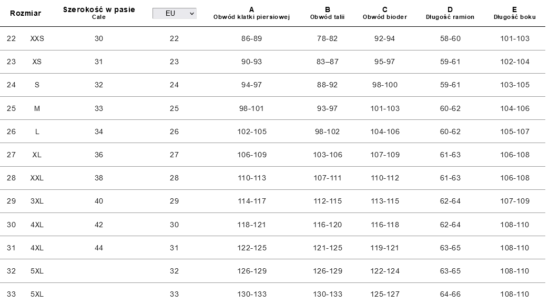
Task: Select the XL size row label
Action: pyautogui.click(x=37, y=155)
